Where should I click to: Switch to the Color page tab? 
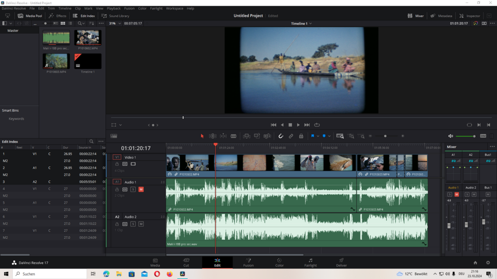[279, 262]
